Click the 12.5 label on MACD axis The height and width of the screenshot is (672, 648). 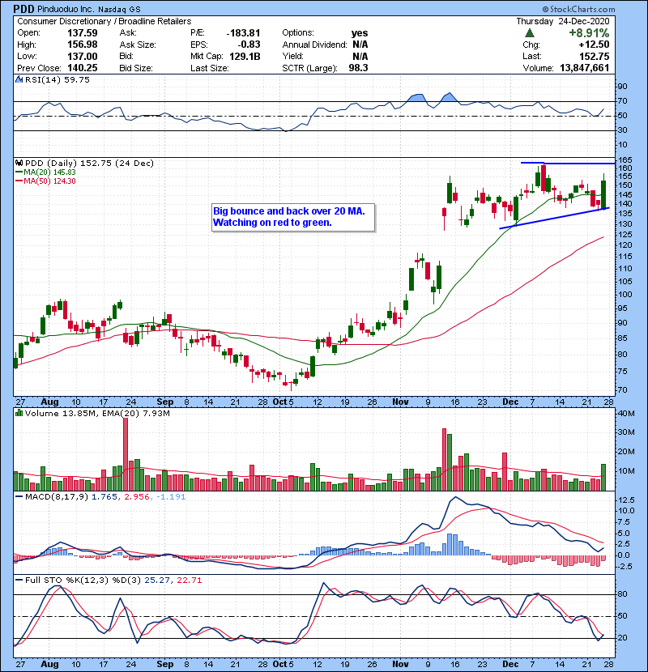(625, 500)
